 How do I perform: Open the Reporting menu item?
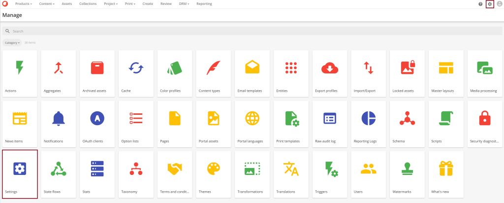point(204,4)
